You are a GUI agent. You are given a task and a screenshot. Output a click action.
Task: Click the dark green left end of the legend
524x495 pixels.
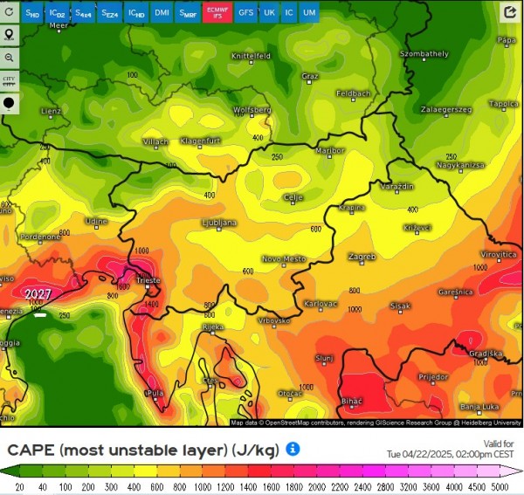(10, 471)
